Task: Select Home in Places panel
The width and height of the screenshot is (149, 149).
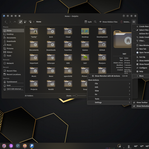Action: 13,31
